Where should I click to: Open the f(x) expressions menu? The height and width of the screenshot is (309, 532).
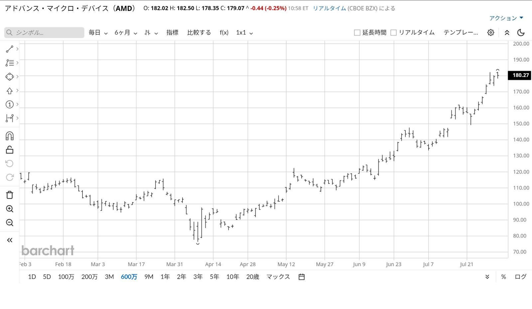click(x=224, y=33)
